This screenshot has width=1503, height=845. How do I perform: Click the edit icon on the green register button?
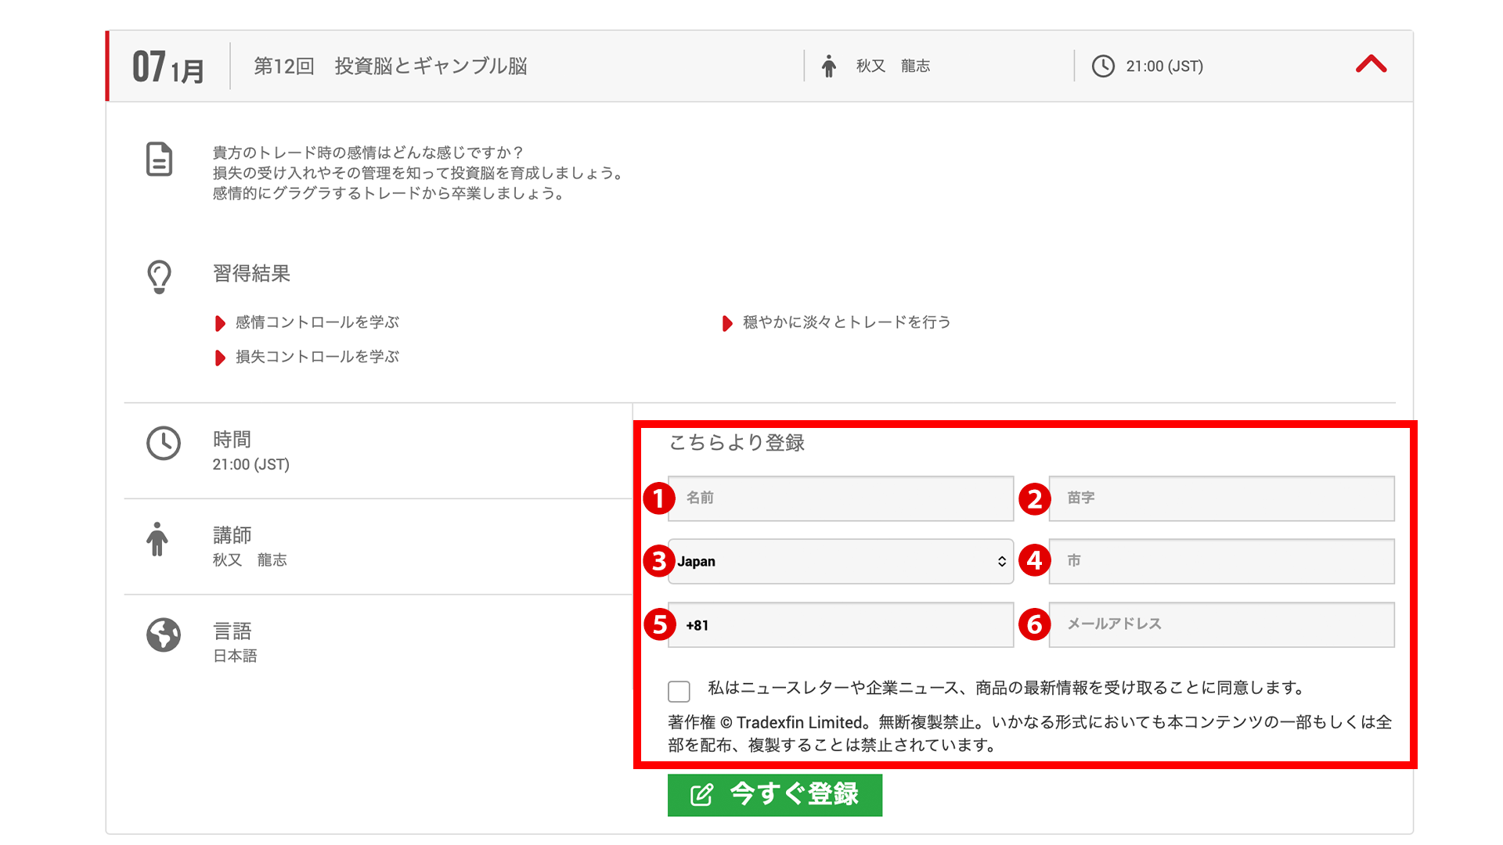pos(701,795)
